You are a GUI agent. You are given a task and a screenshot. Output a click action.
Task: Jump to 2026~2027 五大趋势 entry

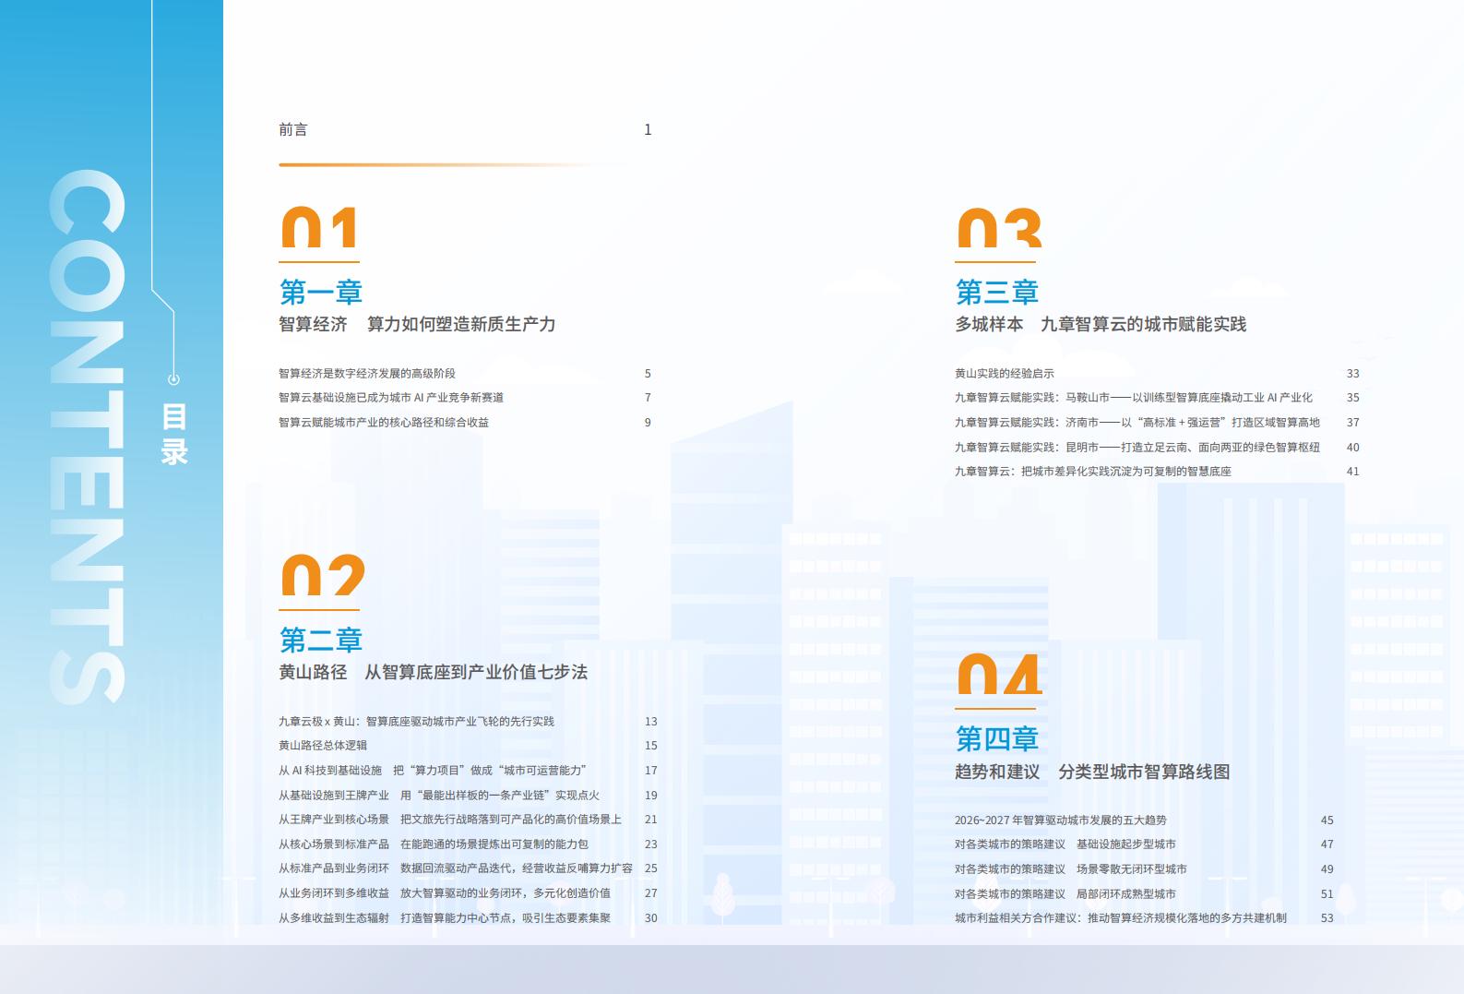click(1061, 820)
